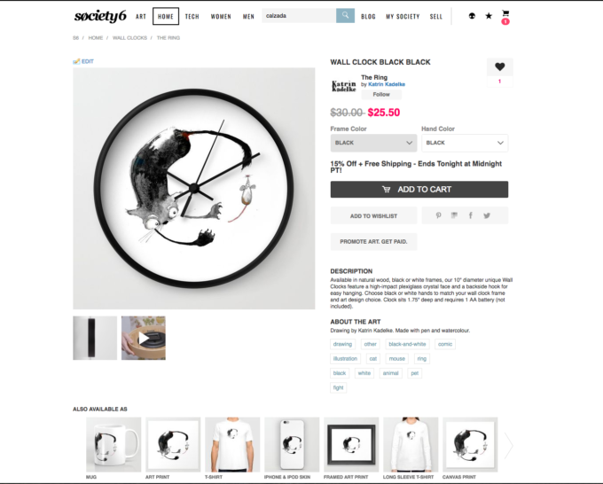Click the Edit pencil icon above image
The width and height of the screenshot is (603, 484).
[x=76, y=61]
